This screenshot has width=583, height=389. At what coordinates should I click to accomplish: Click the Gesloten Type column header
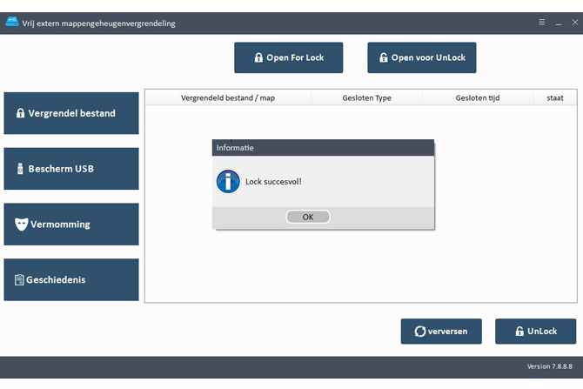(x=366, y=98)
